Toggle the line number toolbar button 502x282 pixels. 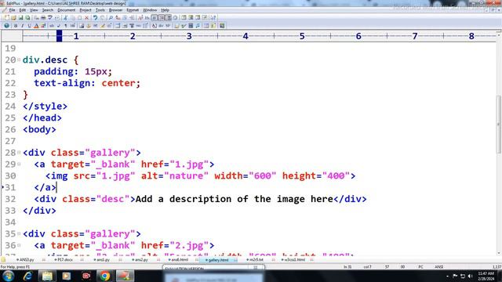tap(162, 18)
